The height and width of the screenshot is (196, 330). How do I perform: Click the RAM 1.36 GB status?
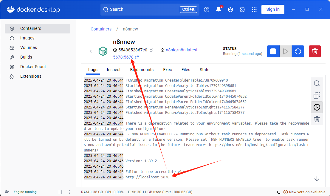click(92, 192)
